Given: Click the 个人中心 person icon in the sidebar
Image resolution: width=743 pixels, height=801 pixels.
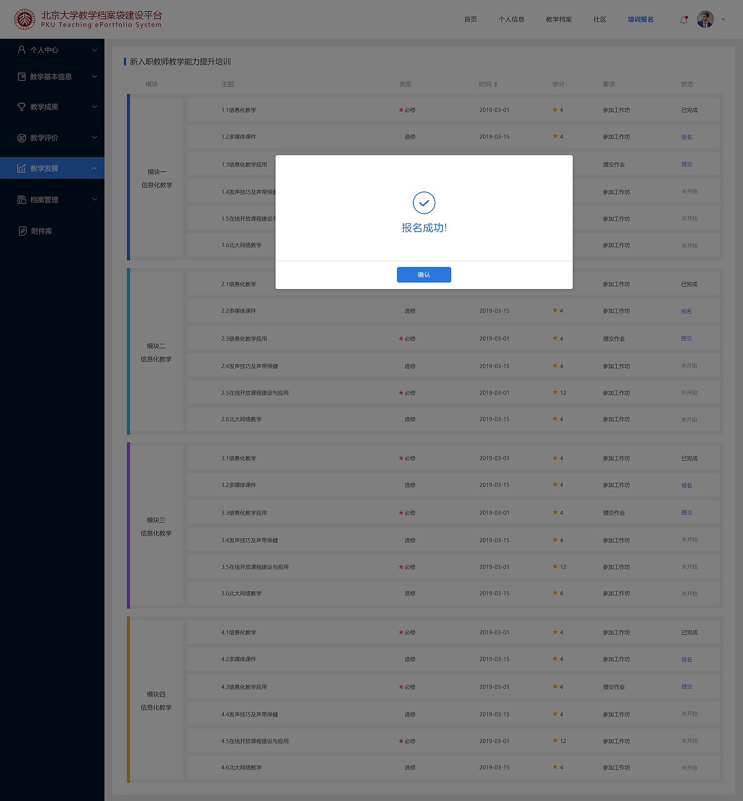Looking at the screenshot, I should click(x=21, y=50).
